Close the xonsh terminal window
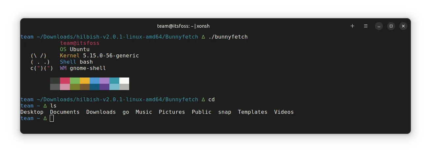 pos(403,26)
